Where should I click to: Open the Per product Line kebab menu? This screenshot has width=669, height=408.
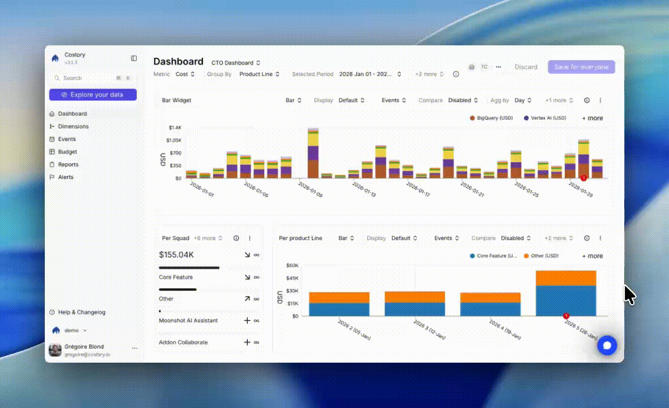[x=600, y=239]
